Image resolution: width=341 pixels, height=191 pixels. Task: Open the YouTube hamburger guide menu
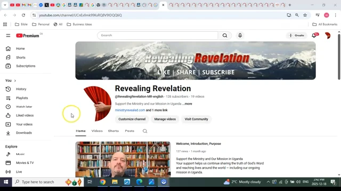point(8,36)
